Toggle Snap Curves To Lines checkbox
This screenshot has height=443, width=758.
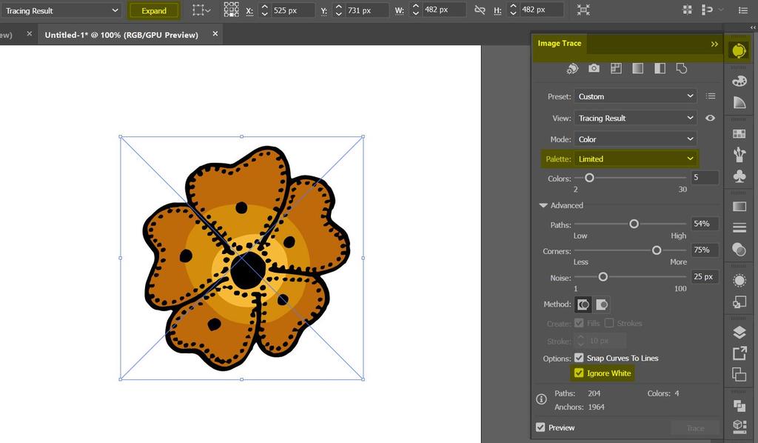coord(579,358)
